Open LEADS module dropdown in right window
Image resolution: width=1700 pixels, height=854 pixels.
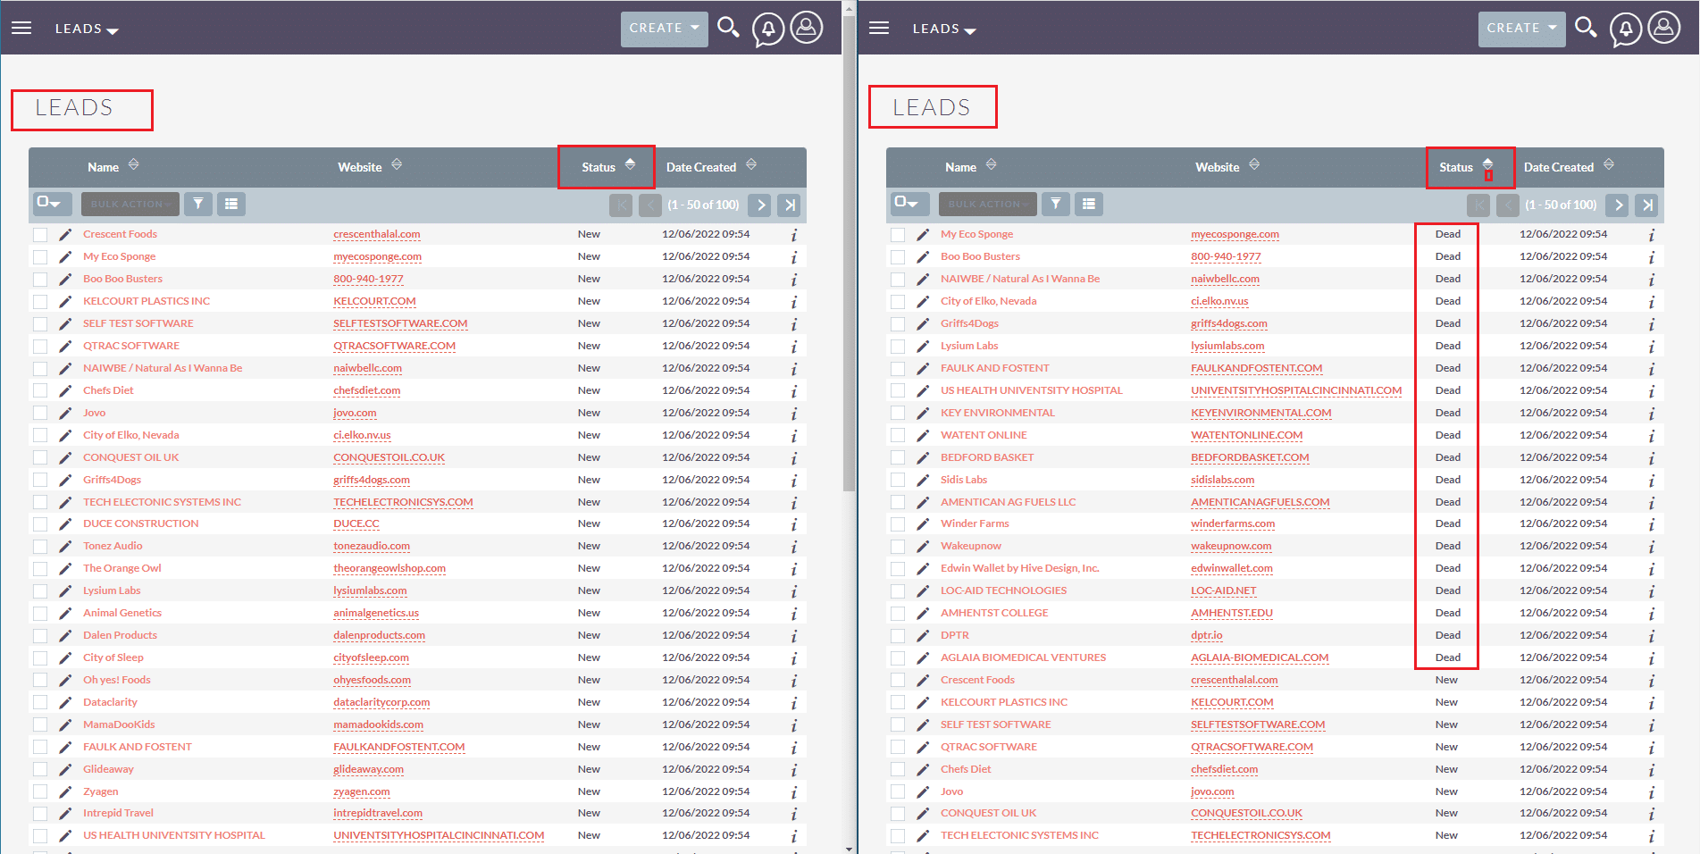pos(944,29)
